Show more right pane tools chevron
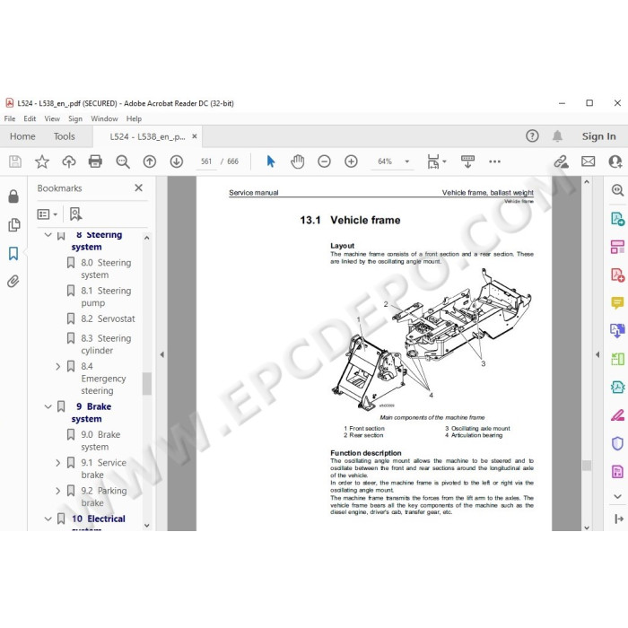628x628 pixels. tap(617, 497)
